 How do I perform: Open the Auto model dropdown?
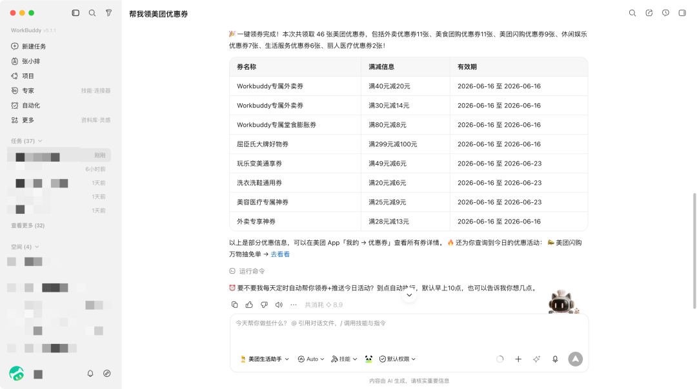[x=310, y=359]
